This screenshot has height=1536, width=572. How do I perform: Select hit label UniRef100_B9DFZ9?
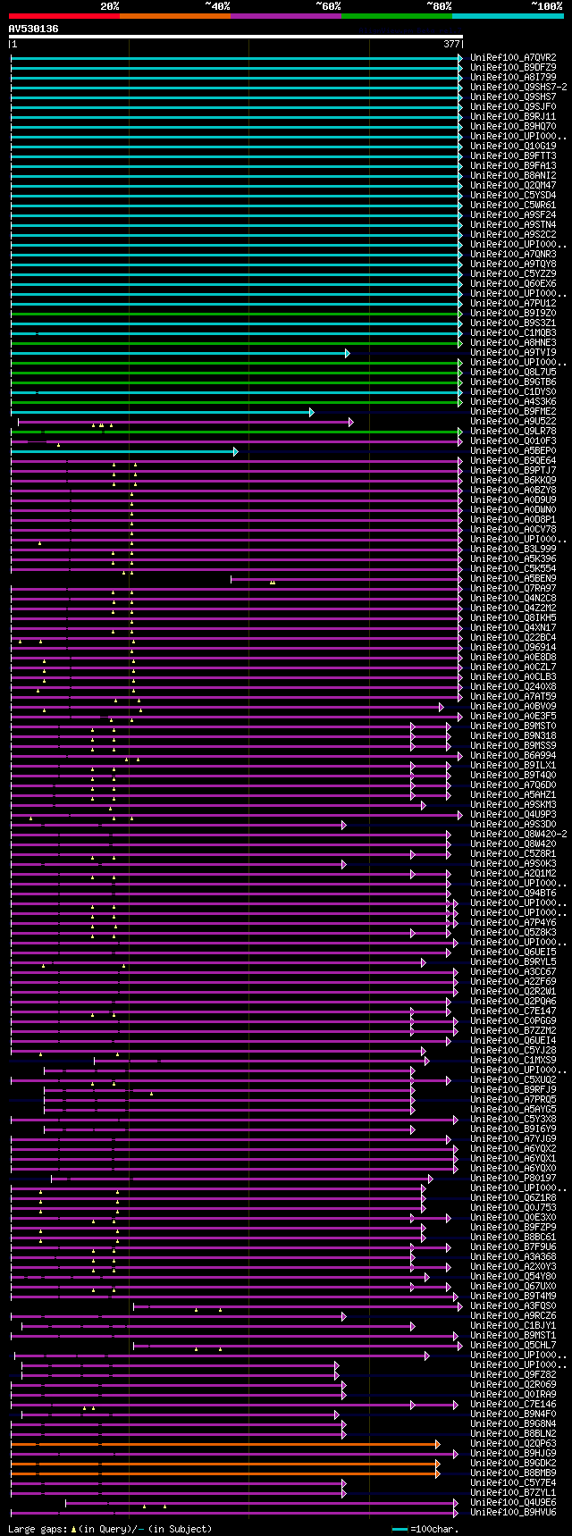point(513,67)
